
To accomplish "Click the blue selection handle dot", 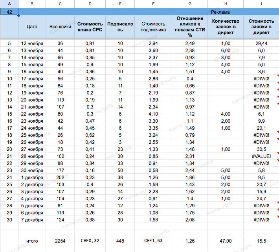I will pos(18,15).
